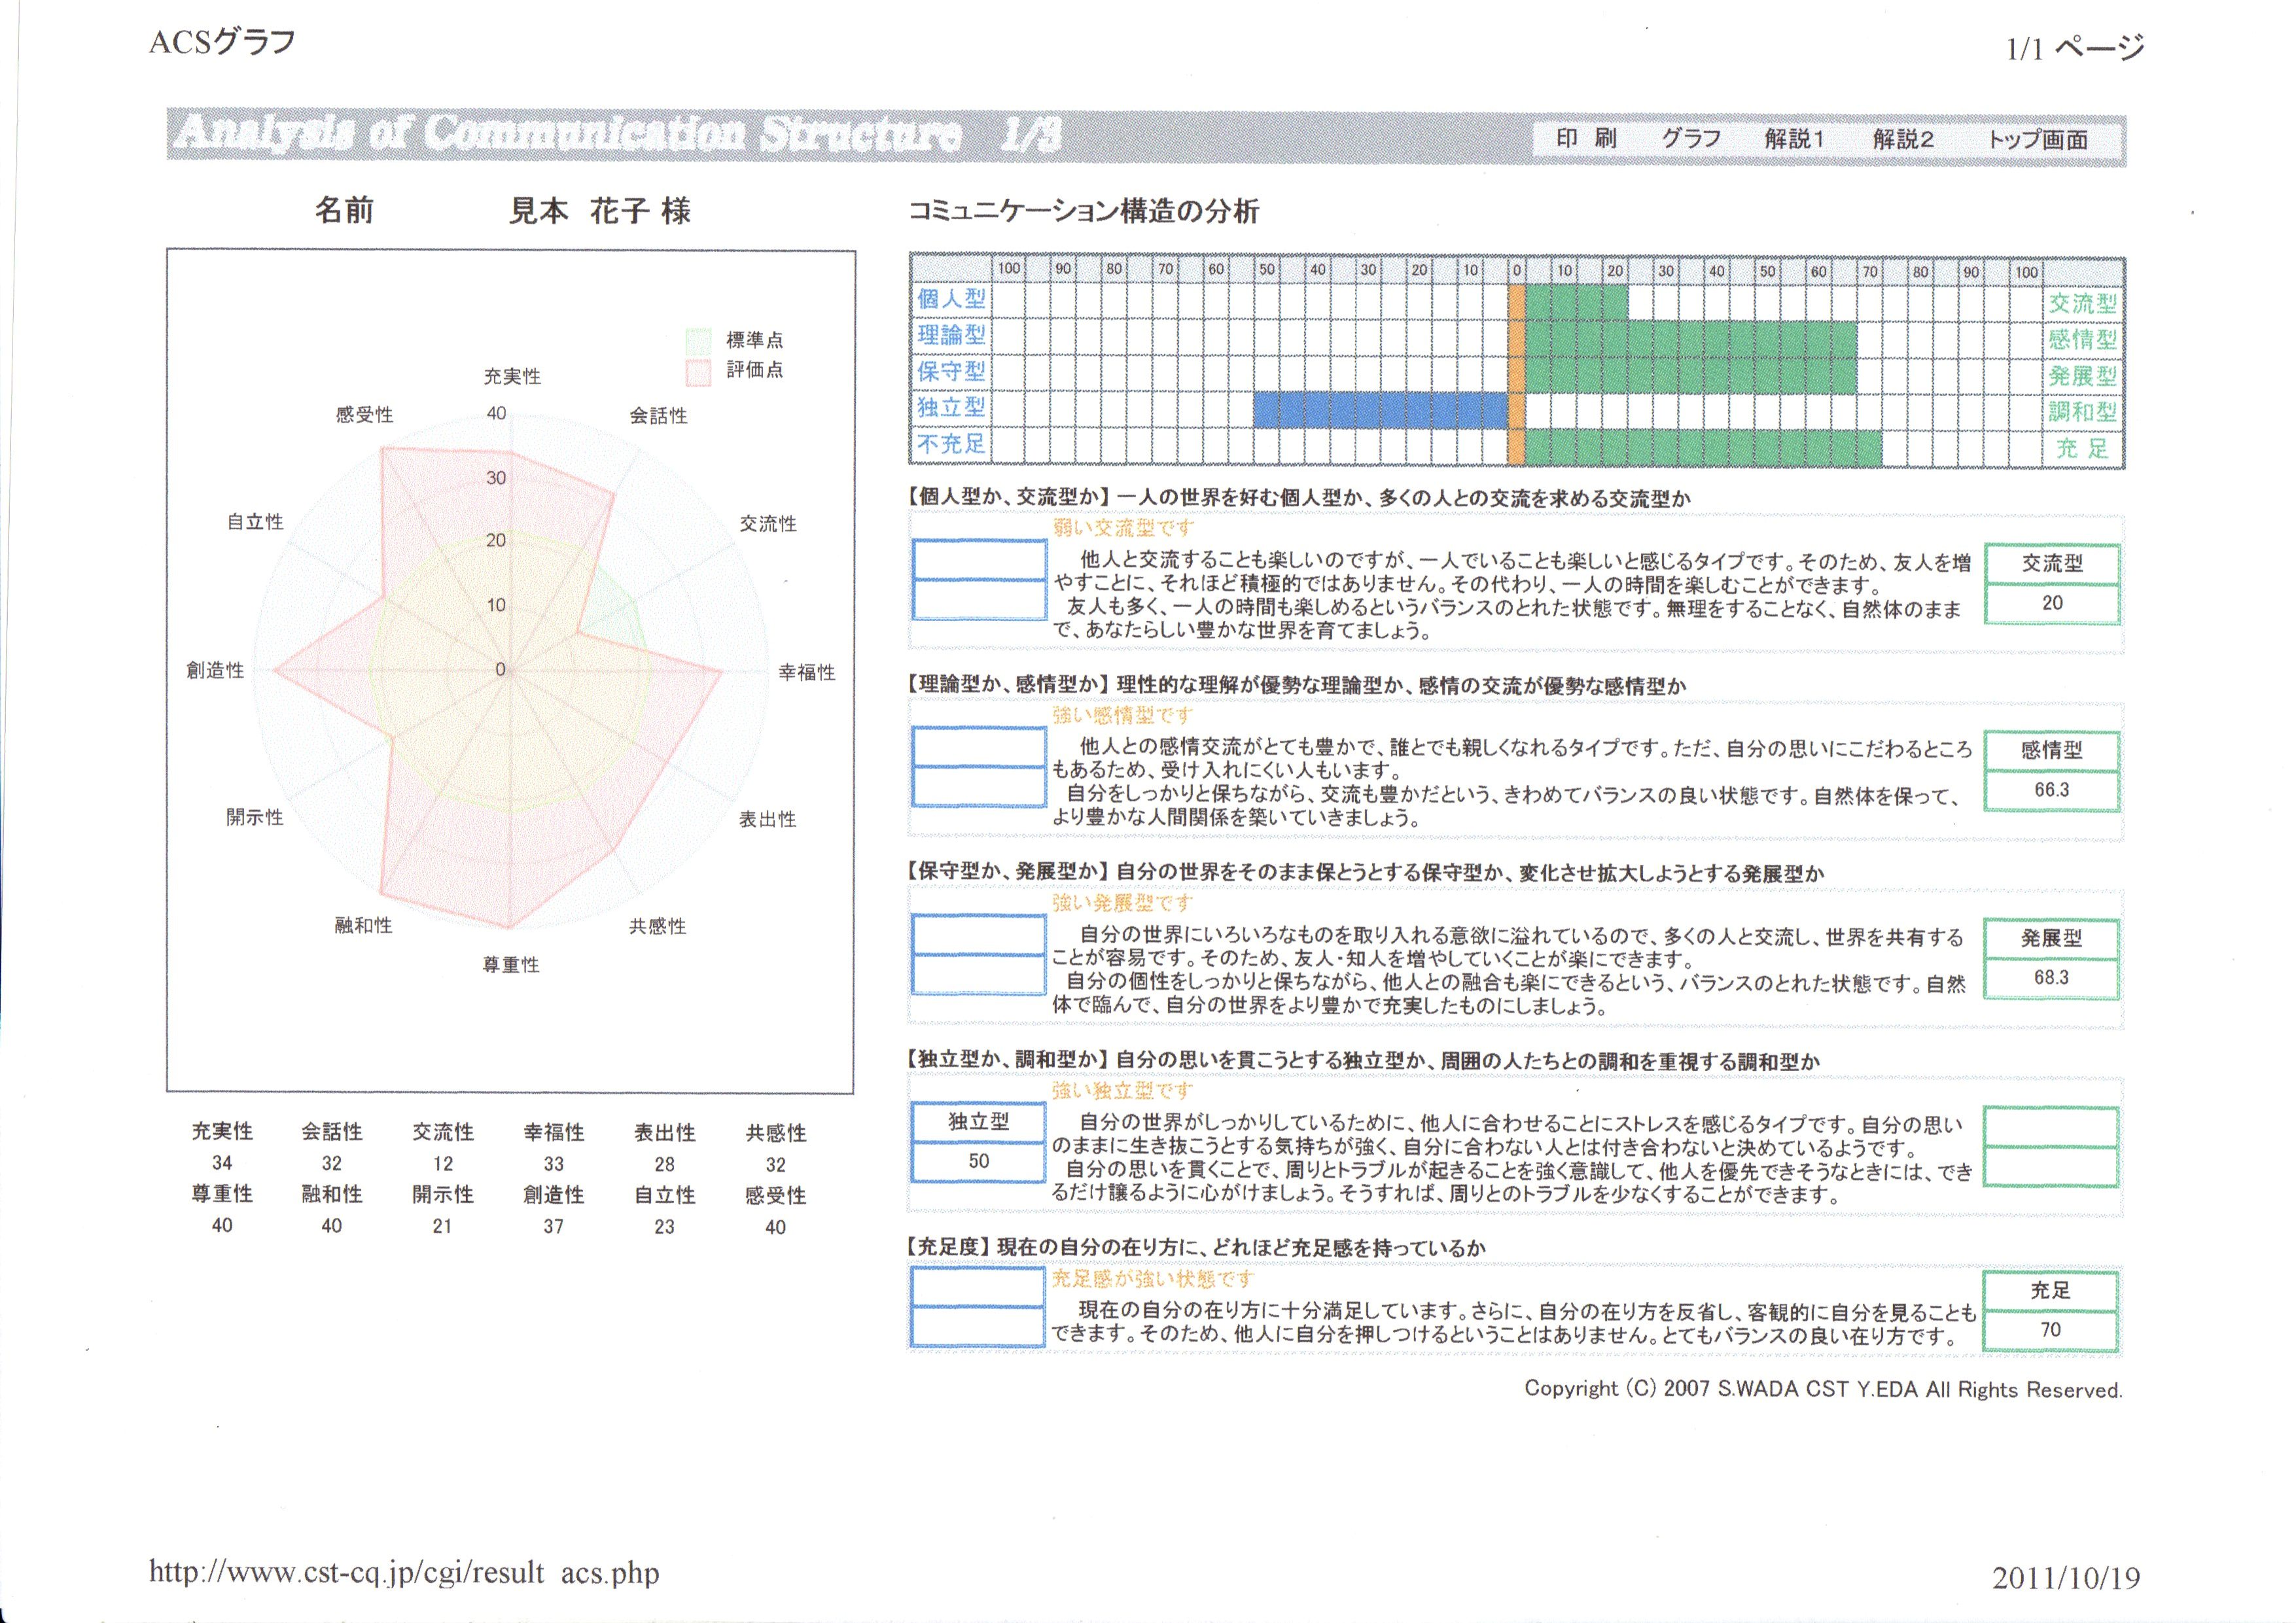
Task: Click the 感受性 radar axis label
Action: click(364, 414)
